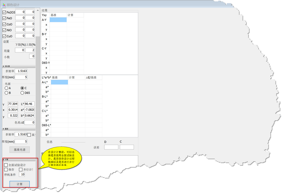The height and width of the screenshot is (194, 282).
Task: Uncheck the Fe2O3 checkbox
Action: [4, 12]
